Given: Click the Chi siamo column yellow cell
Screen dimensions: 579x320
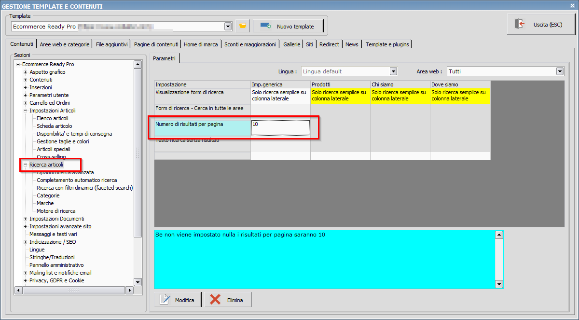Looking at the screenshot, I should [x=400, y=96].
